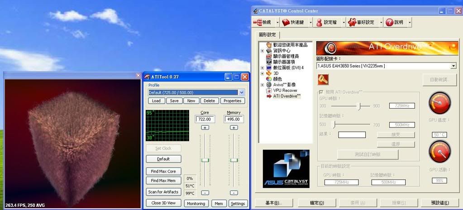Select the 3D tree entry
463x210 pixels.
tap(276, 73)
